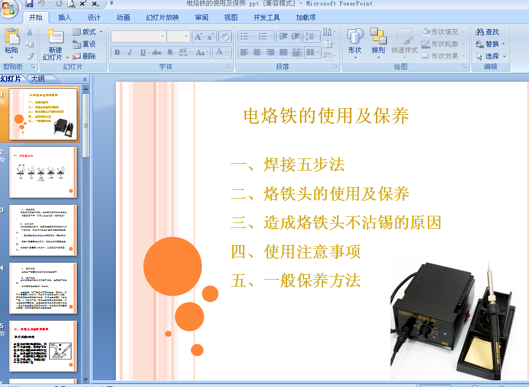Center the text alignment

(257, 52)
